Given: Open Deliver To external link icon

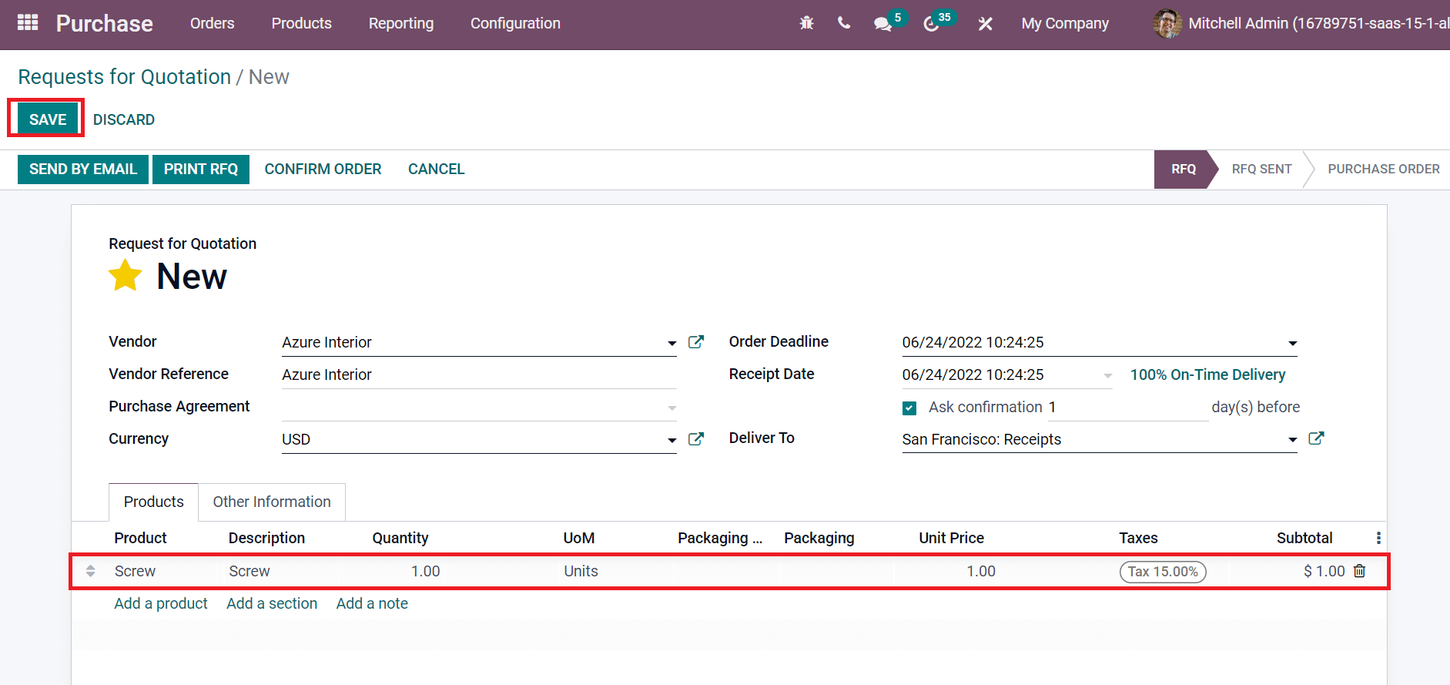Looking at the screenshot, I should (x=1317, y=438).
